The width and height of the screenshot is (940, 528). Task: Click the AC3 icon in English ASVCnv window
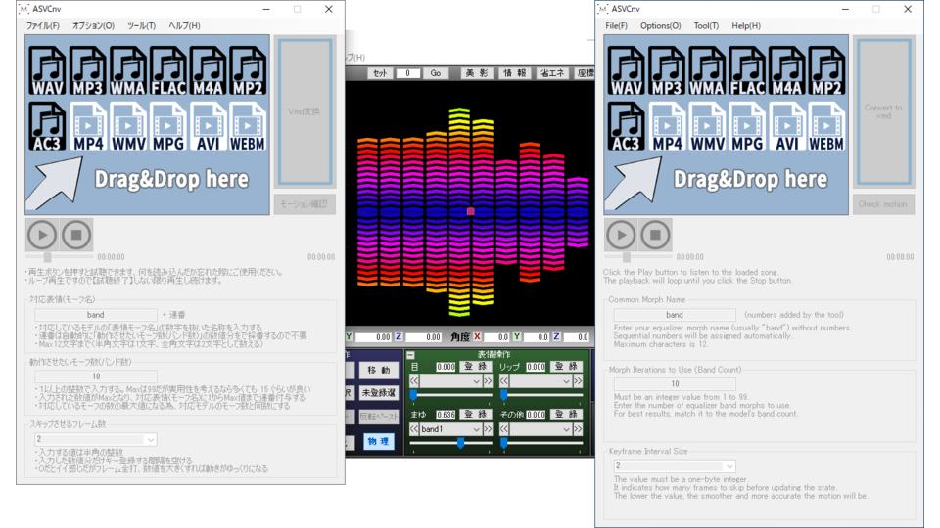click(627, 126)
